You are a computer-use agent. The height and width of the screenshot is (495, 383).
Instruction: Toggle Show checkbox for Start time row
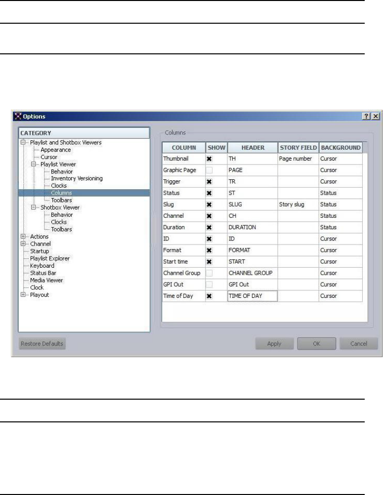tap(209, 262)
